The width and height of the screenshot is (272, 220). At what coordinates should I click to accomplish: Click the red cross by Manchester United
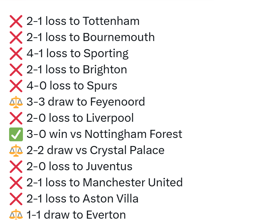[16, 183]
